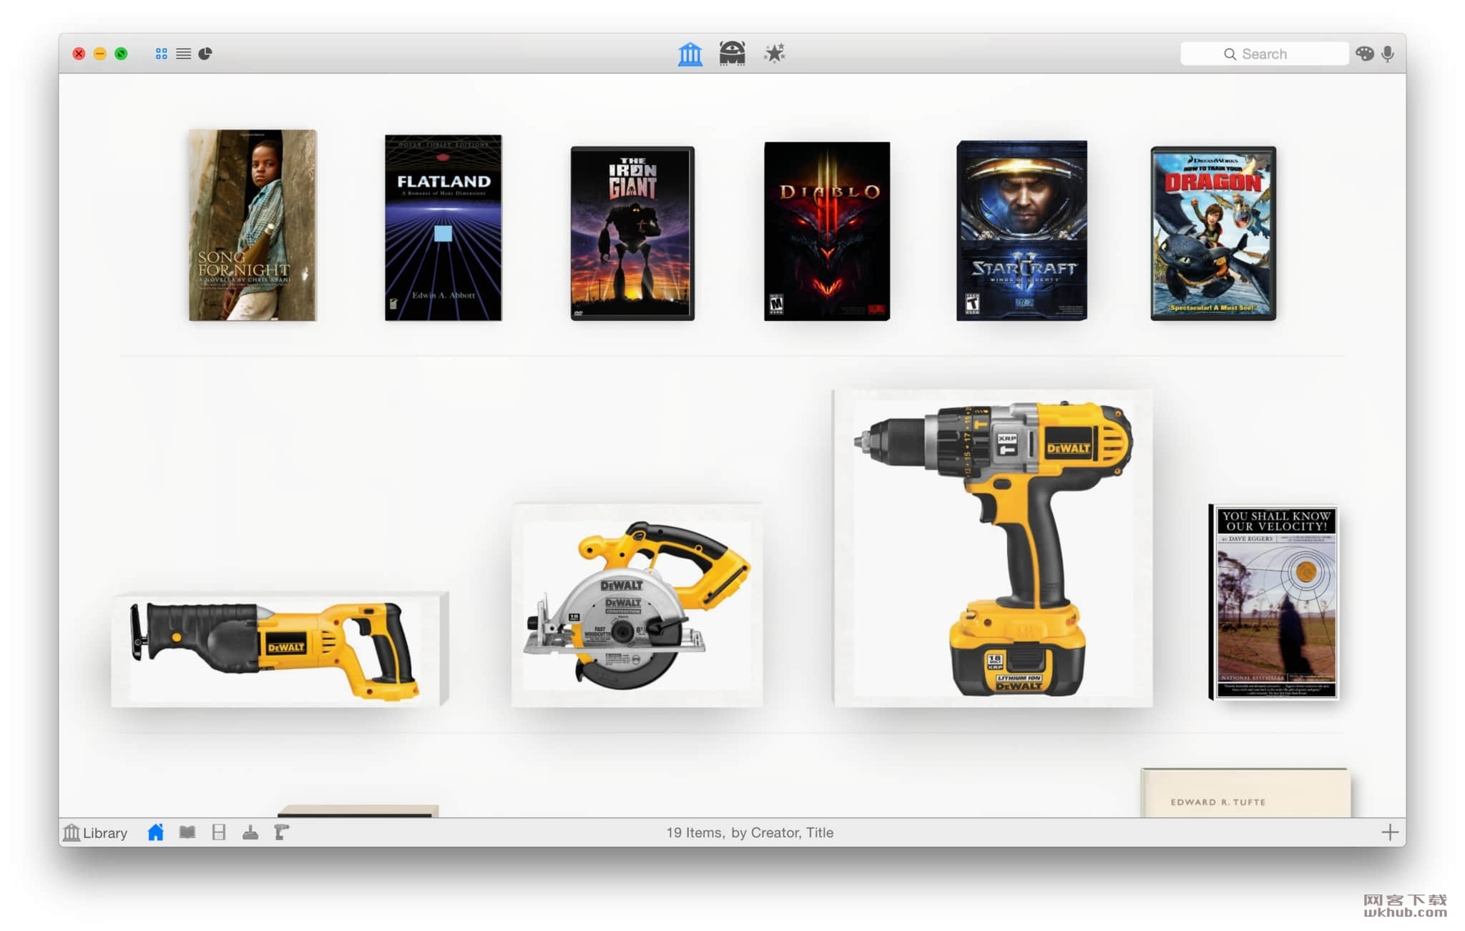Select the Diablo III game box
The height and width of the screenshot is (931, 1465).
(827, 231)
